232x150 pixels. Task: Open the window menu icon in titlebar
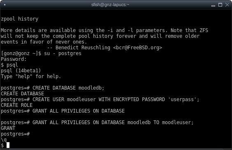(5, 5)
